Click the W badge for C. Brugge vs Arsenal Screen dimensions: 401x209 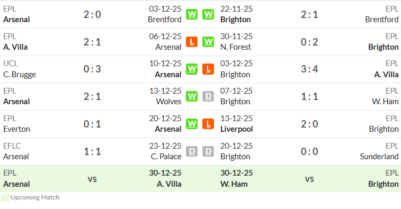pyautogui.click(x=192, y=69)
